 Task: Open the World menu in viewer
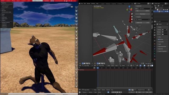pyautogui.click(x=13, y=1)
